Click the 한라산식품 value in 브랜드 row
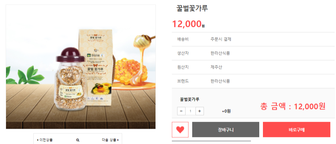This screenshot has height=144, width=336. click(220, 81)
